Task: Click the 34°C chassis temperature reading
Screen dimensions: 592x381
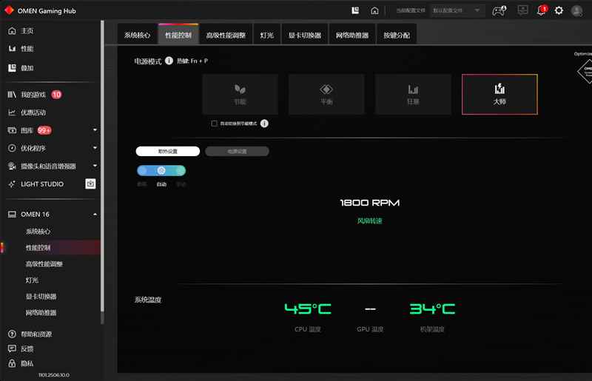Action: coord(432,309)
